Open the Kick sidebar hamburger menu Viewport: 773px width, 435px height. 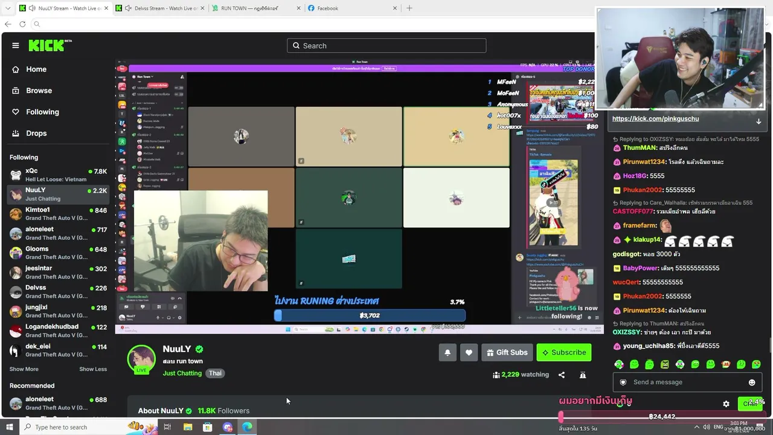point(16,45)
